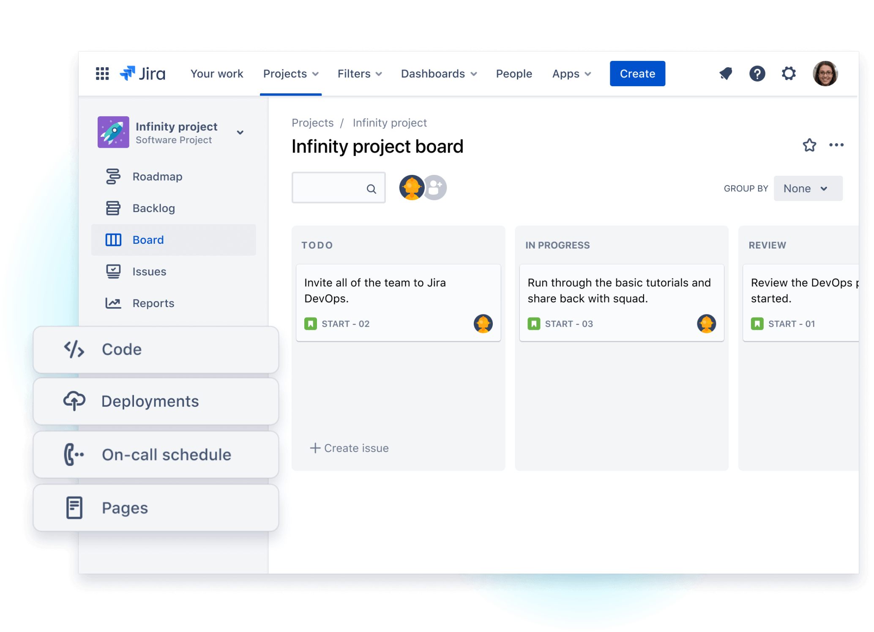Toggle star for Infinity project board
Viewport: 874px width, 632px height.
tap(809, 145)
